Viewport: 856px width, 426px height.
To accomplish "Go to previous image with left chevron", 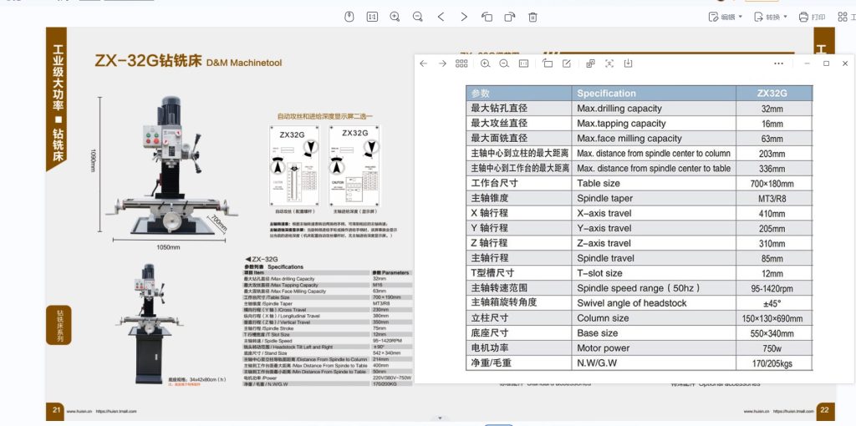I will [441, 17].
